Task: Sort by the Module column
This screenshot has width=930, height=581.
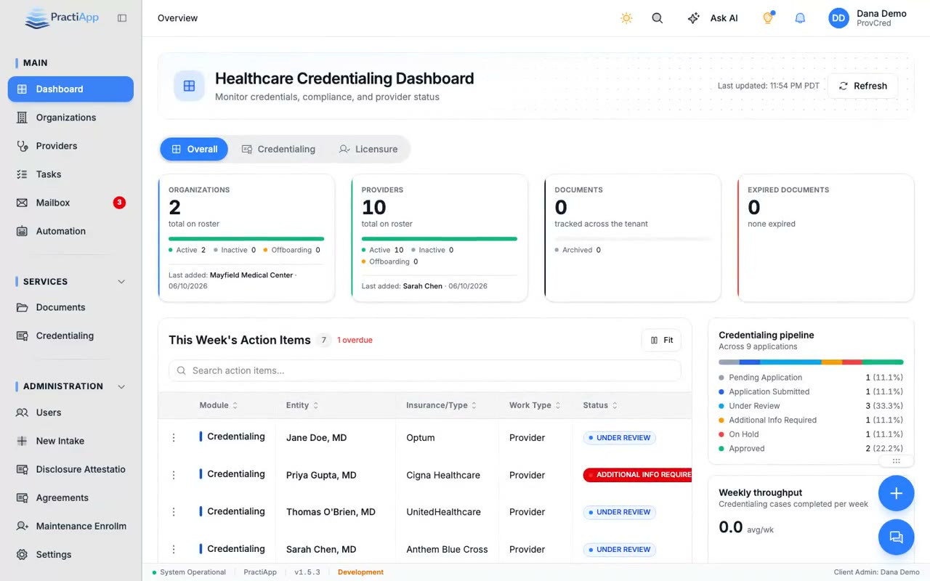Action: [219, 405]
